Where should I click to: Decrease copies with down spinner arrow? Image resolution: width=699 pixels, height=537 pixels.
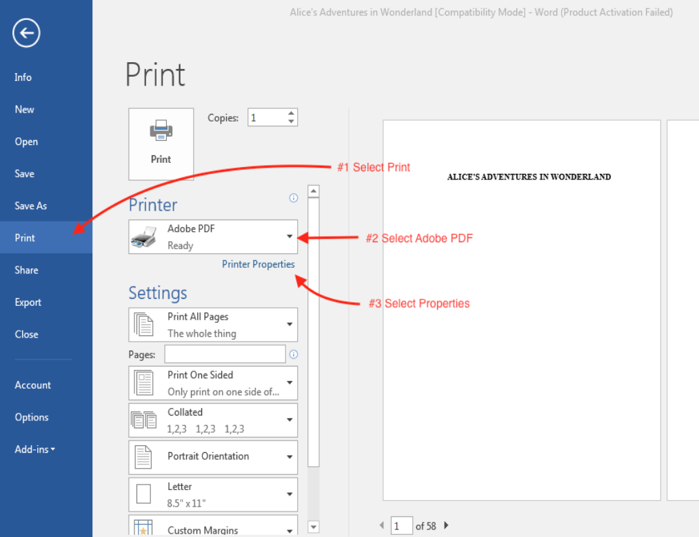[x=291, y=121]
